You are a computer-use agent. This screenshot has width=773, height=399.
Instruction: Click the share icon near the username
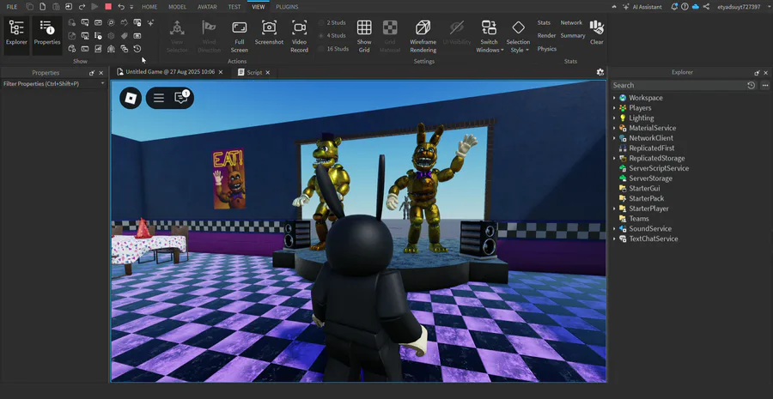click(x=707, y=7)
